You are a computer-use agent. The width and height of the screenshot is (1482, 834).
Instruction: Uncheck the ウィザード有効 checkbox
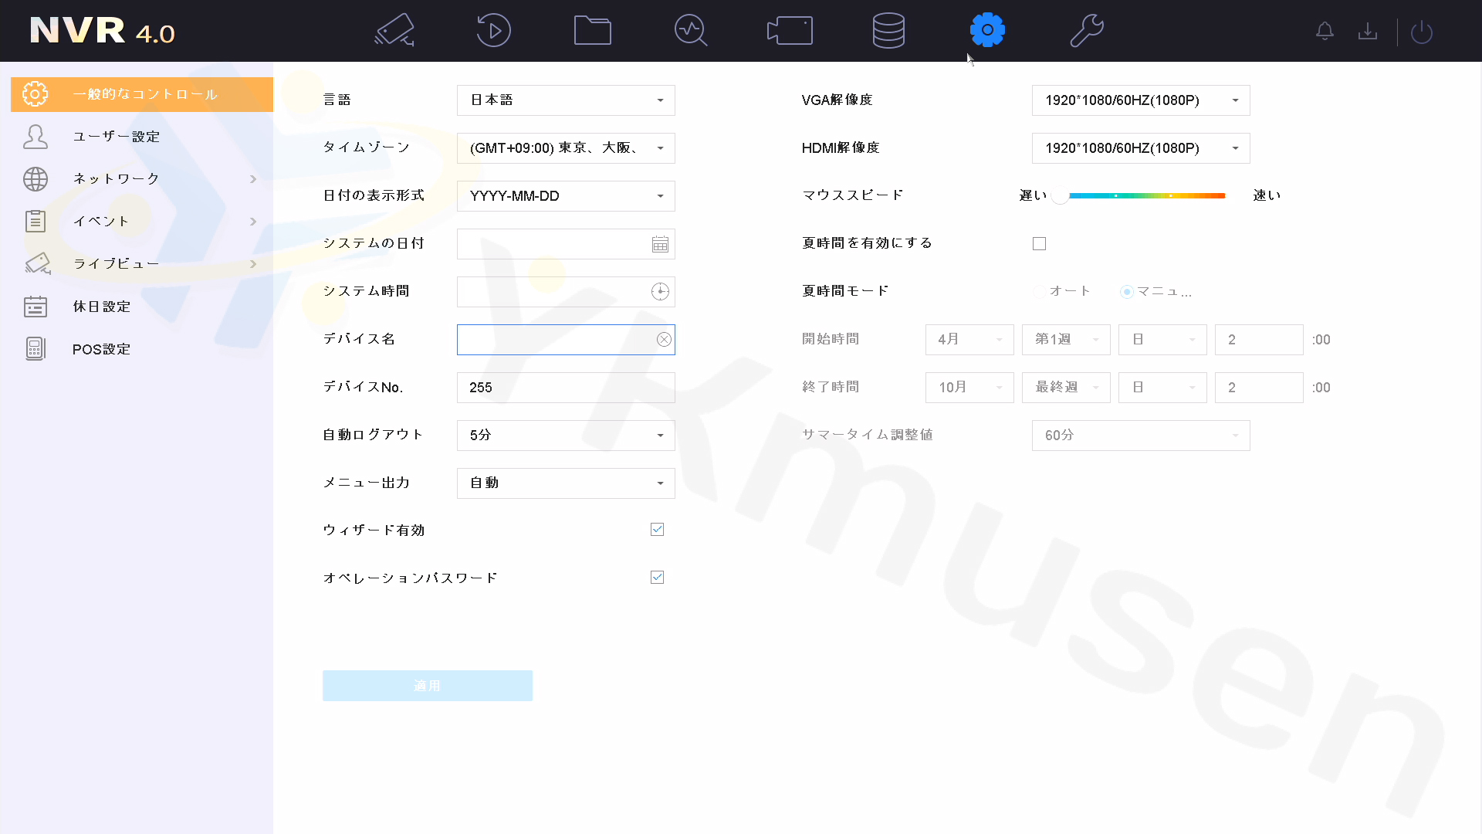point(657,529)
